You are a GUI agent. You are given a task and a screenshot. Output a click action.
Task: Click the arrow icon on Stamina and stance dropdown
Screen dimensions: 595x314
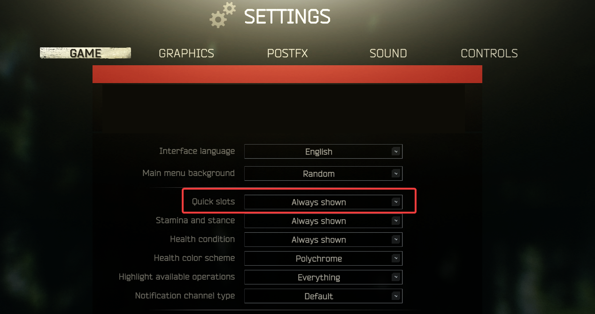pyautogui.click(x=396, y=221)
